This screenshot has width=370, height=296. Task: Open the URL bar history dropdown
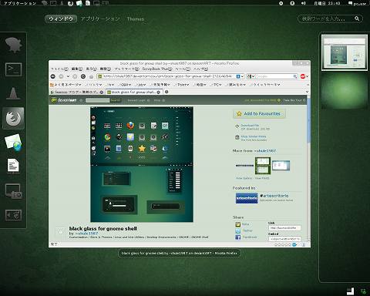(x=242, y=76)
